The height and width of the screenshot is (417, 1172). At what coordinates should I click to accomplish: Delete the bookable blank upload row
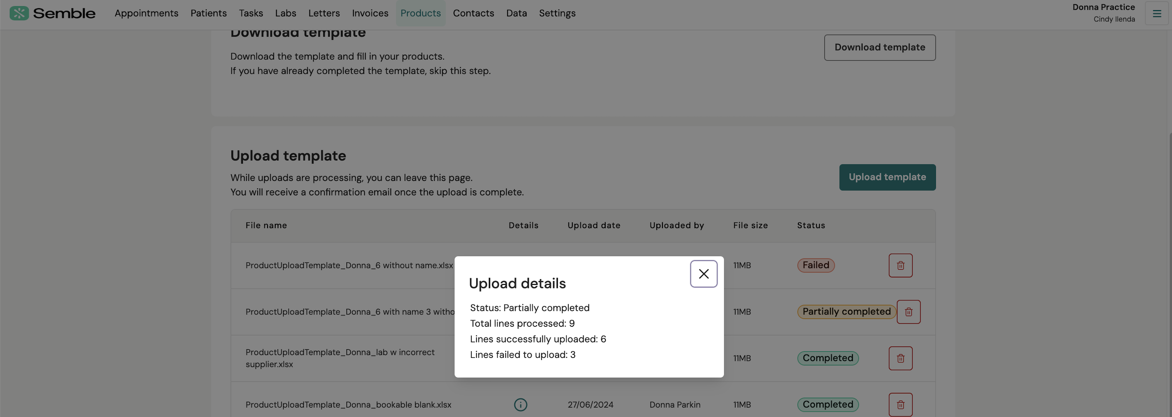coord(900,404)
